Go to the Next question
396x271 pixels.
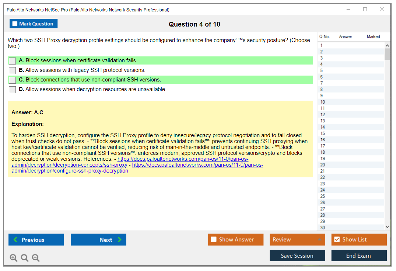[x=98, y=240]
